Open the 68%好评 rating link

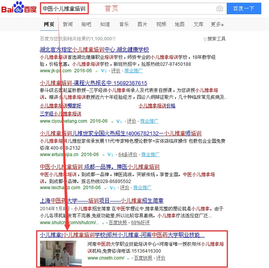point(140,223)
